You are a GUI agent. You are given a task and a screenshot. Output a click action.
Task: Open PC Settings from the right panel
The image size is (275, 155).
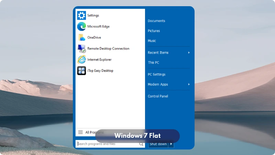click(x=156, y=75)
